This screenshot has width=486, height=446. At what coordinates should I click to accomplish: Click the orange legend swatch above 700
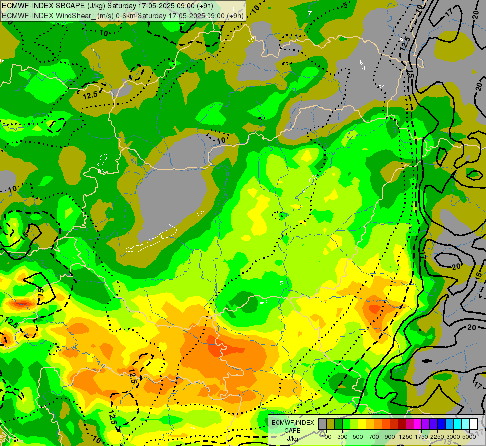click(378, 424)
